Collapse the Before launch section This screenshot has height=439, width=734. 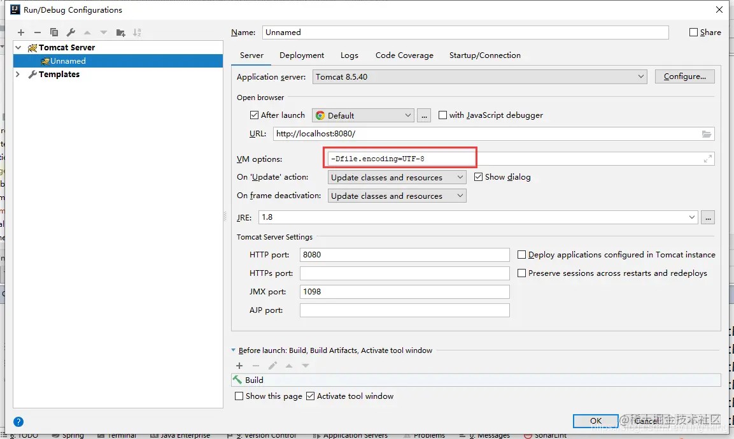pos(234,350)
